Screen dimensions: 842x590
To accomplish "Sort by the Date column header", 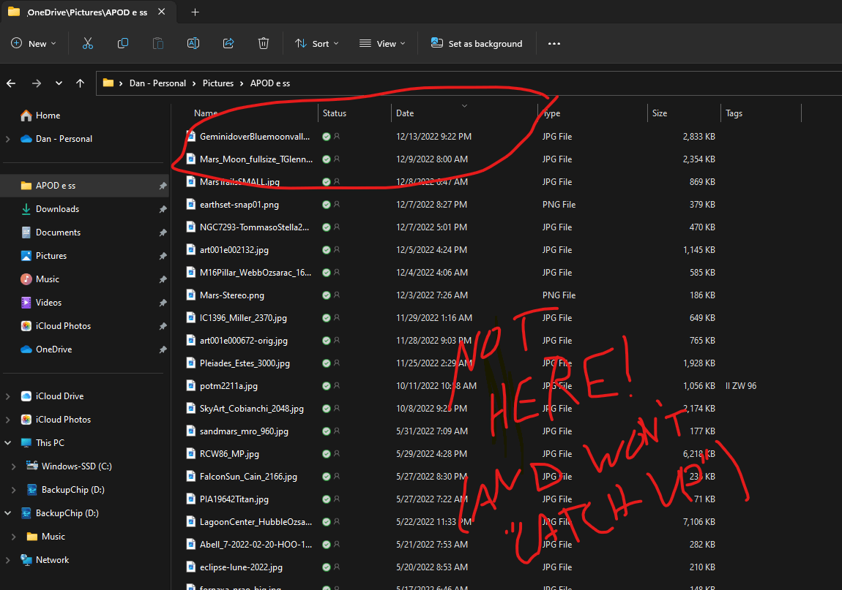I will click(x=464, y=113).
